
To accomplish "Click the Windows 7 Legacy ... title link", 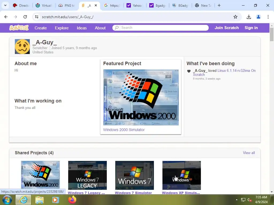I will pos(86,193).
